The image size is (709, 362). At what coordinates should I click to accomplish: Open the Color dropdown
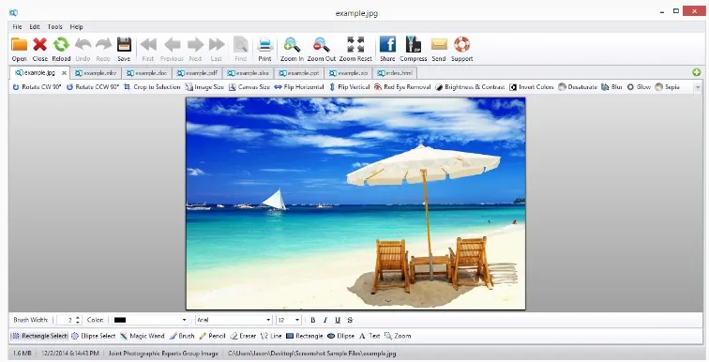pos(184,320)
